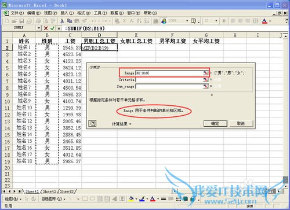Click the collapse icon in Criteria field
This screenshot has height=210, width=290.
point(205,80)
